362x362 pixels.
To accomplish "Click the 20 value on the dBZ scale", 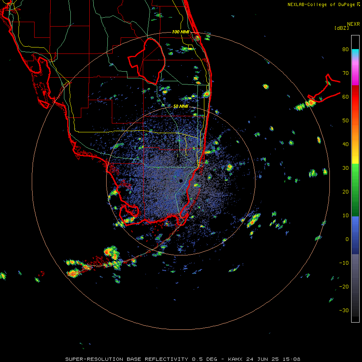I will tap(346, 191).
